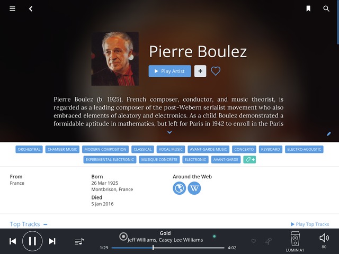
Task: Select the ORCHESTRAL genre tag
Action: [x=29, y=149]
